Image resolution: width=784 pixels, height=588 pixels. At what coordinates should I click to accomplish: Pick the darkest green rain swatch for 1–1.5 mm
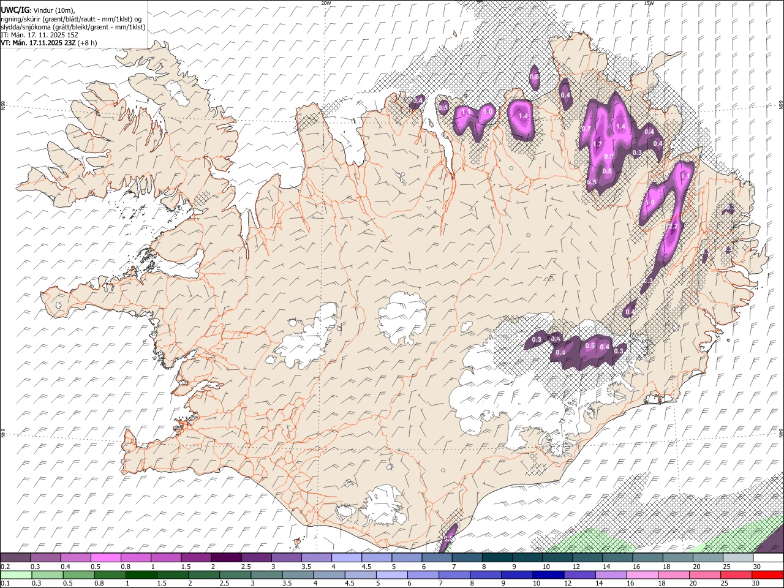141,575
